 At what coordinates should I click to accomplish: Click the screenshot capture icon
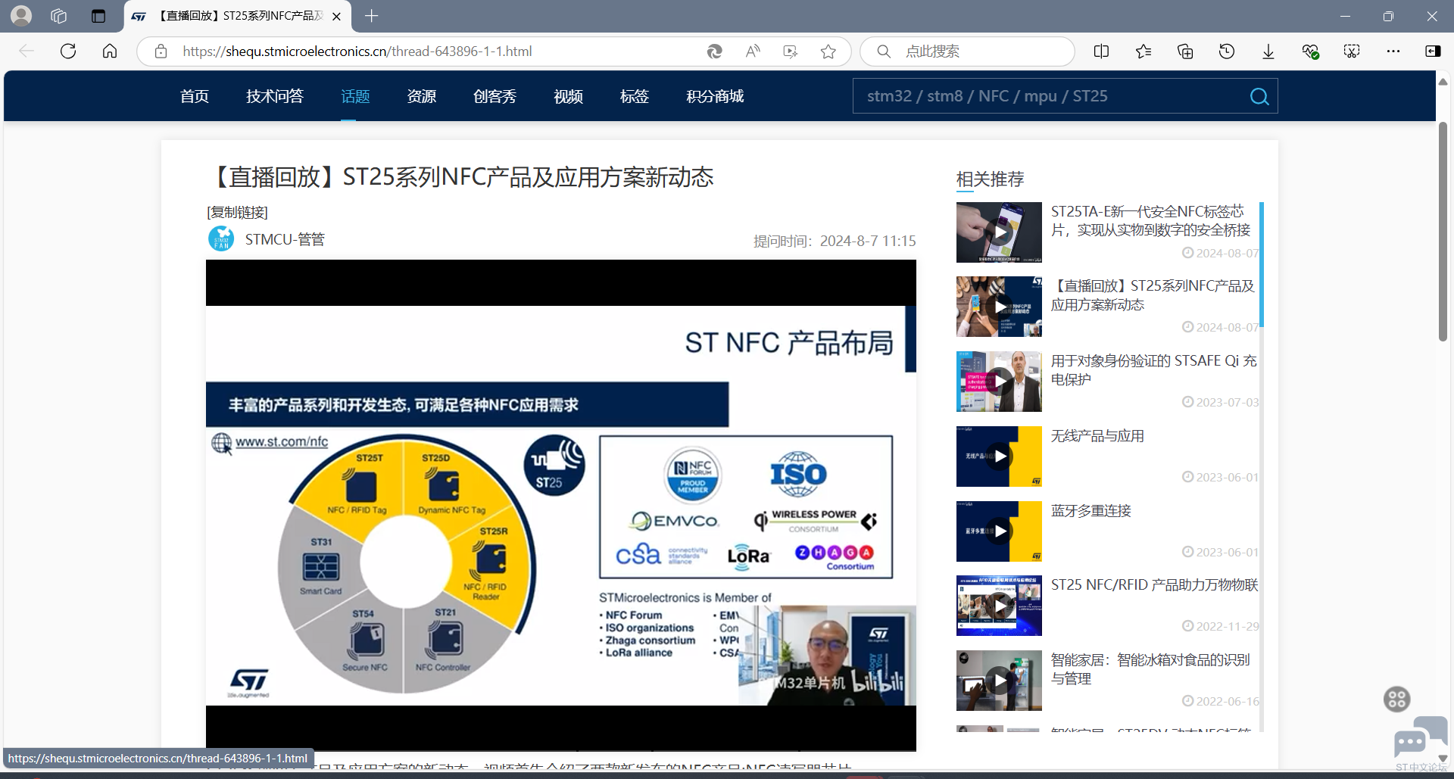(1352, 51)
